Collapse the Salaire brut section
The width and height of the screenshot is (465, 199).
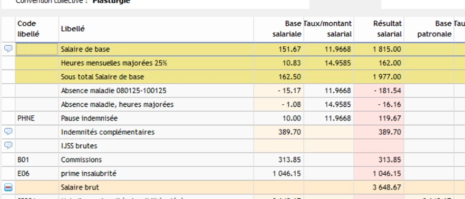[8, 187]
